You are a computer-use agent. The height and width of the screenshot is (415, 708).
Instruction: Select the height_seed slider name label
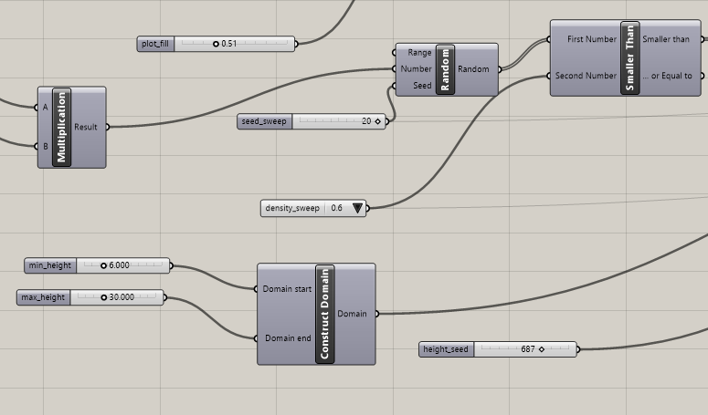tap(446, 349)
